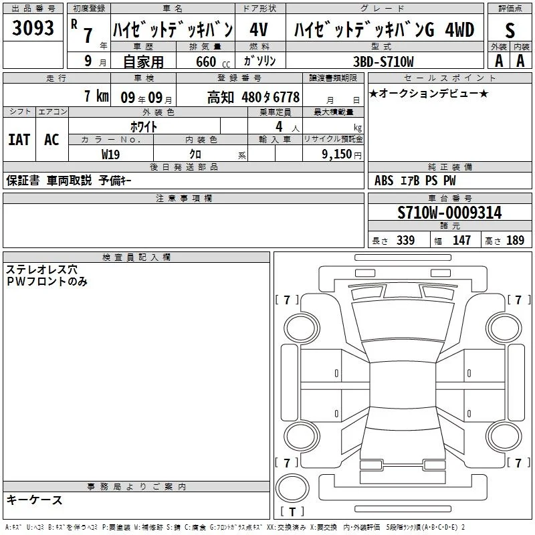Select 車両取説 in later-shipped parts
This screenshot has width=535, height=535.
point(70,181)
